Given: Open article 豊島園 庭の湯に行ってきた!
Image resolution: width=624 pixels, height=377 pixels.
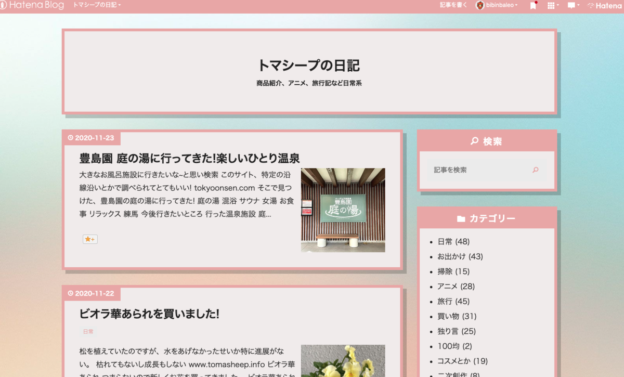Looking at the screenshot, I should click(x=189, y=158).
